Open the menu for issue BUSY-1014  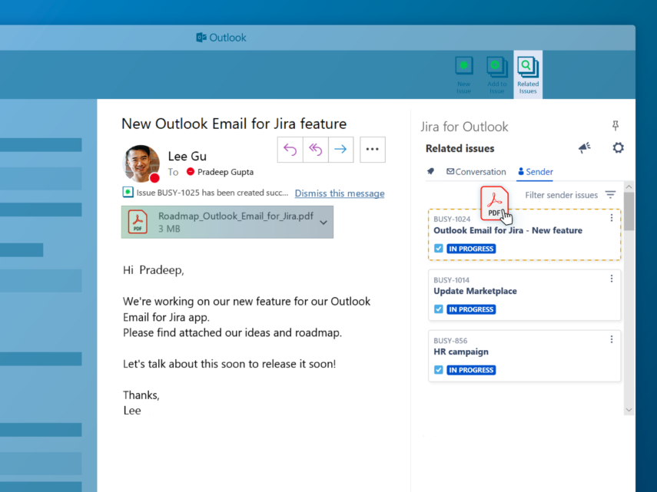tap(612, 279)
